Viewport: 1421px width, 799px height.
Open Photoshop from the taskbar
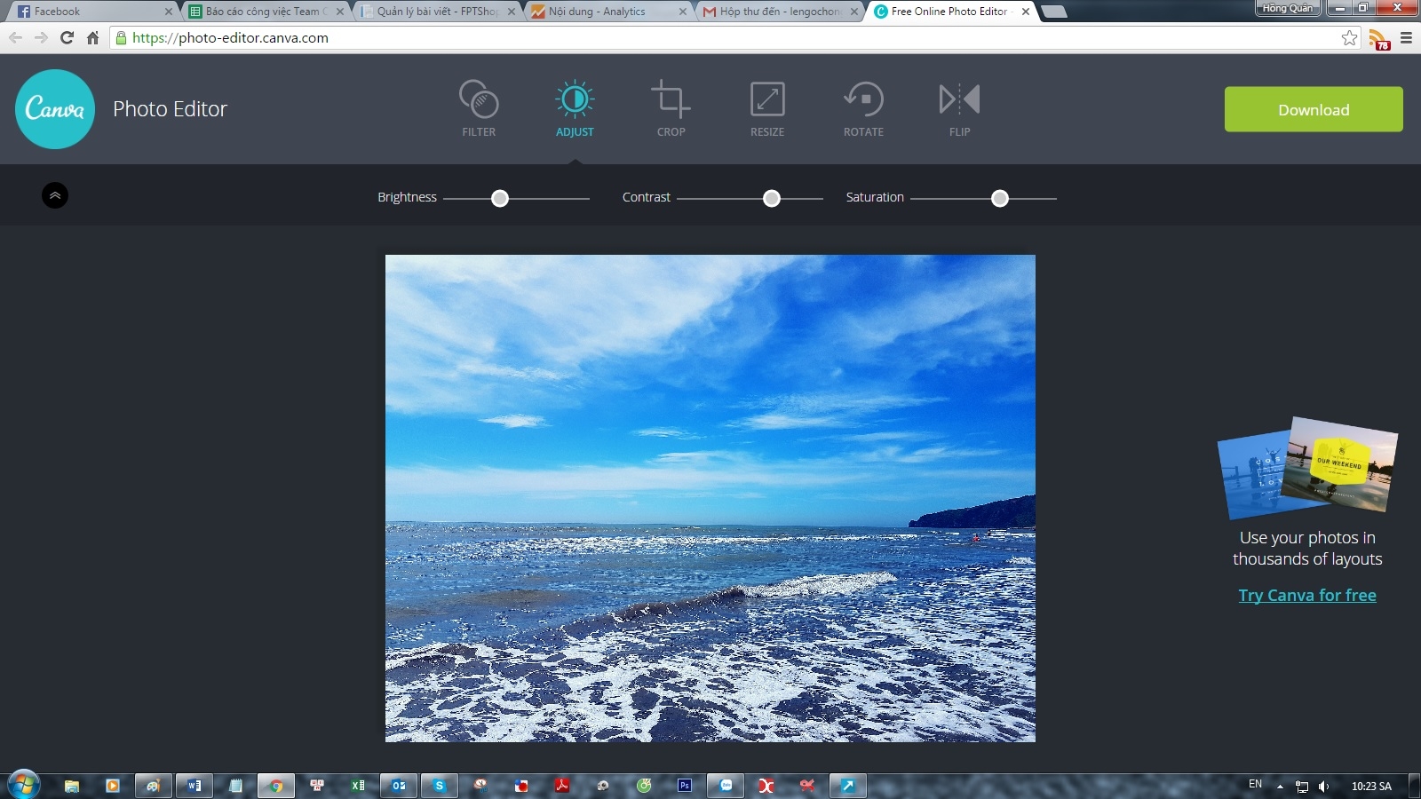685,786
